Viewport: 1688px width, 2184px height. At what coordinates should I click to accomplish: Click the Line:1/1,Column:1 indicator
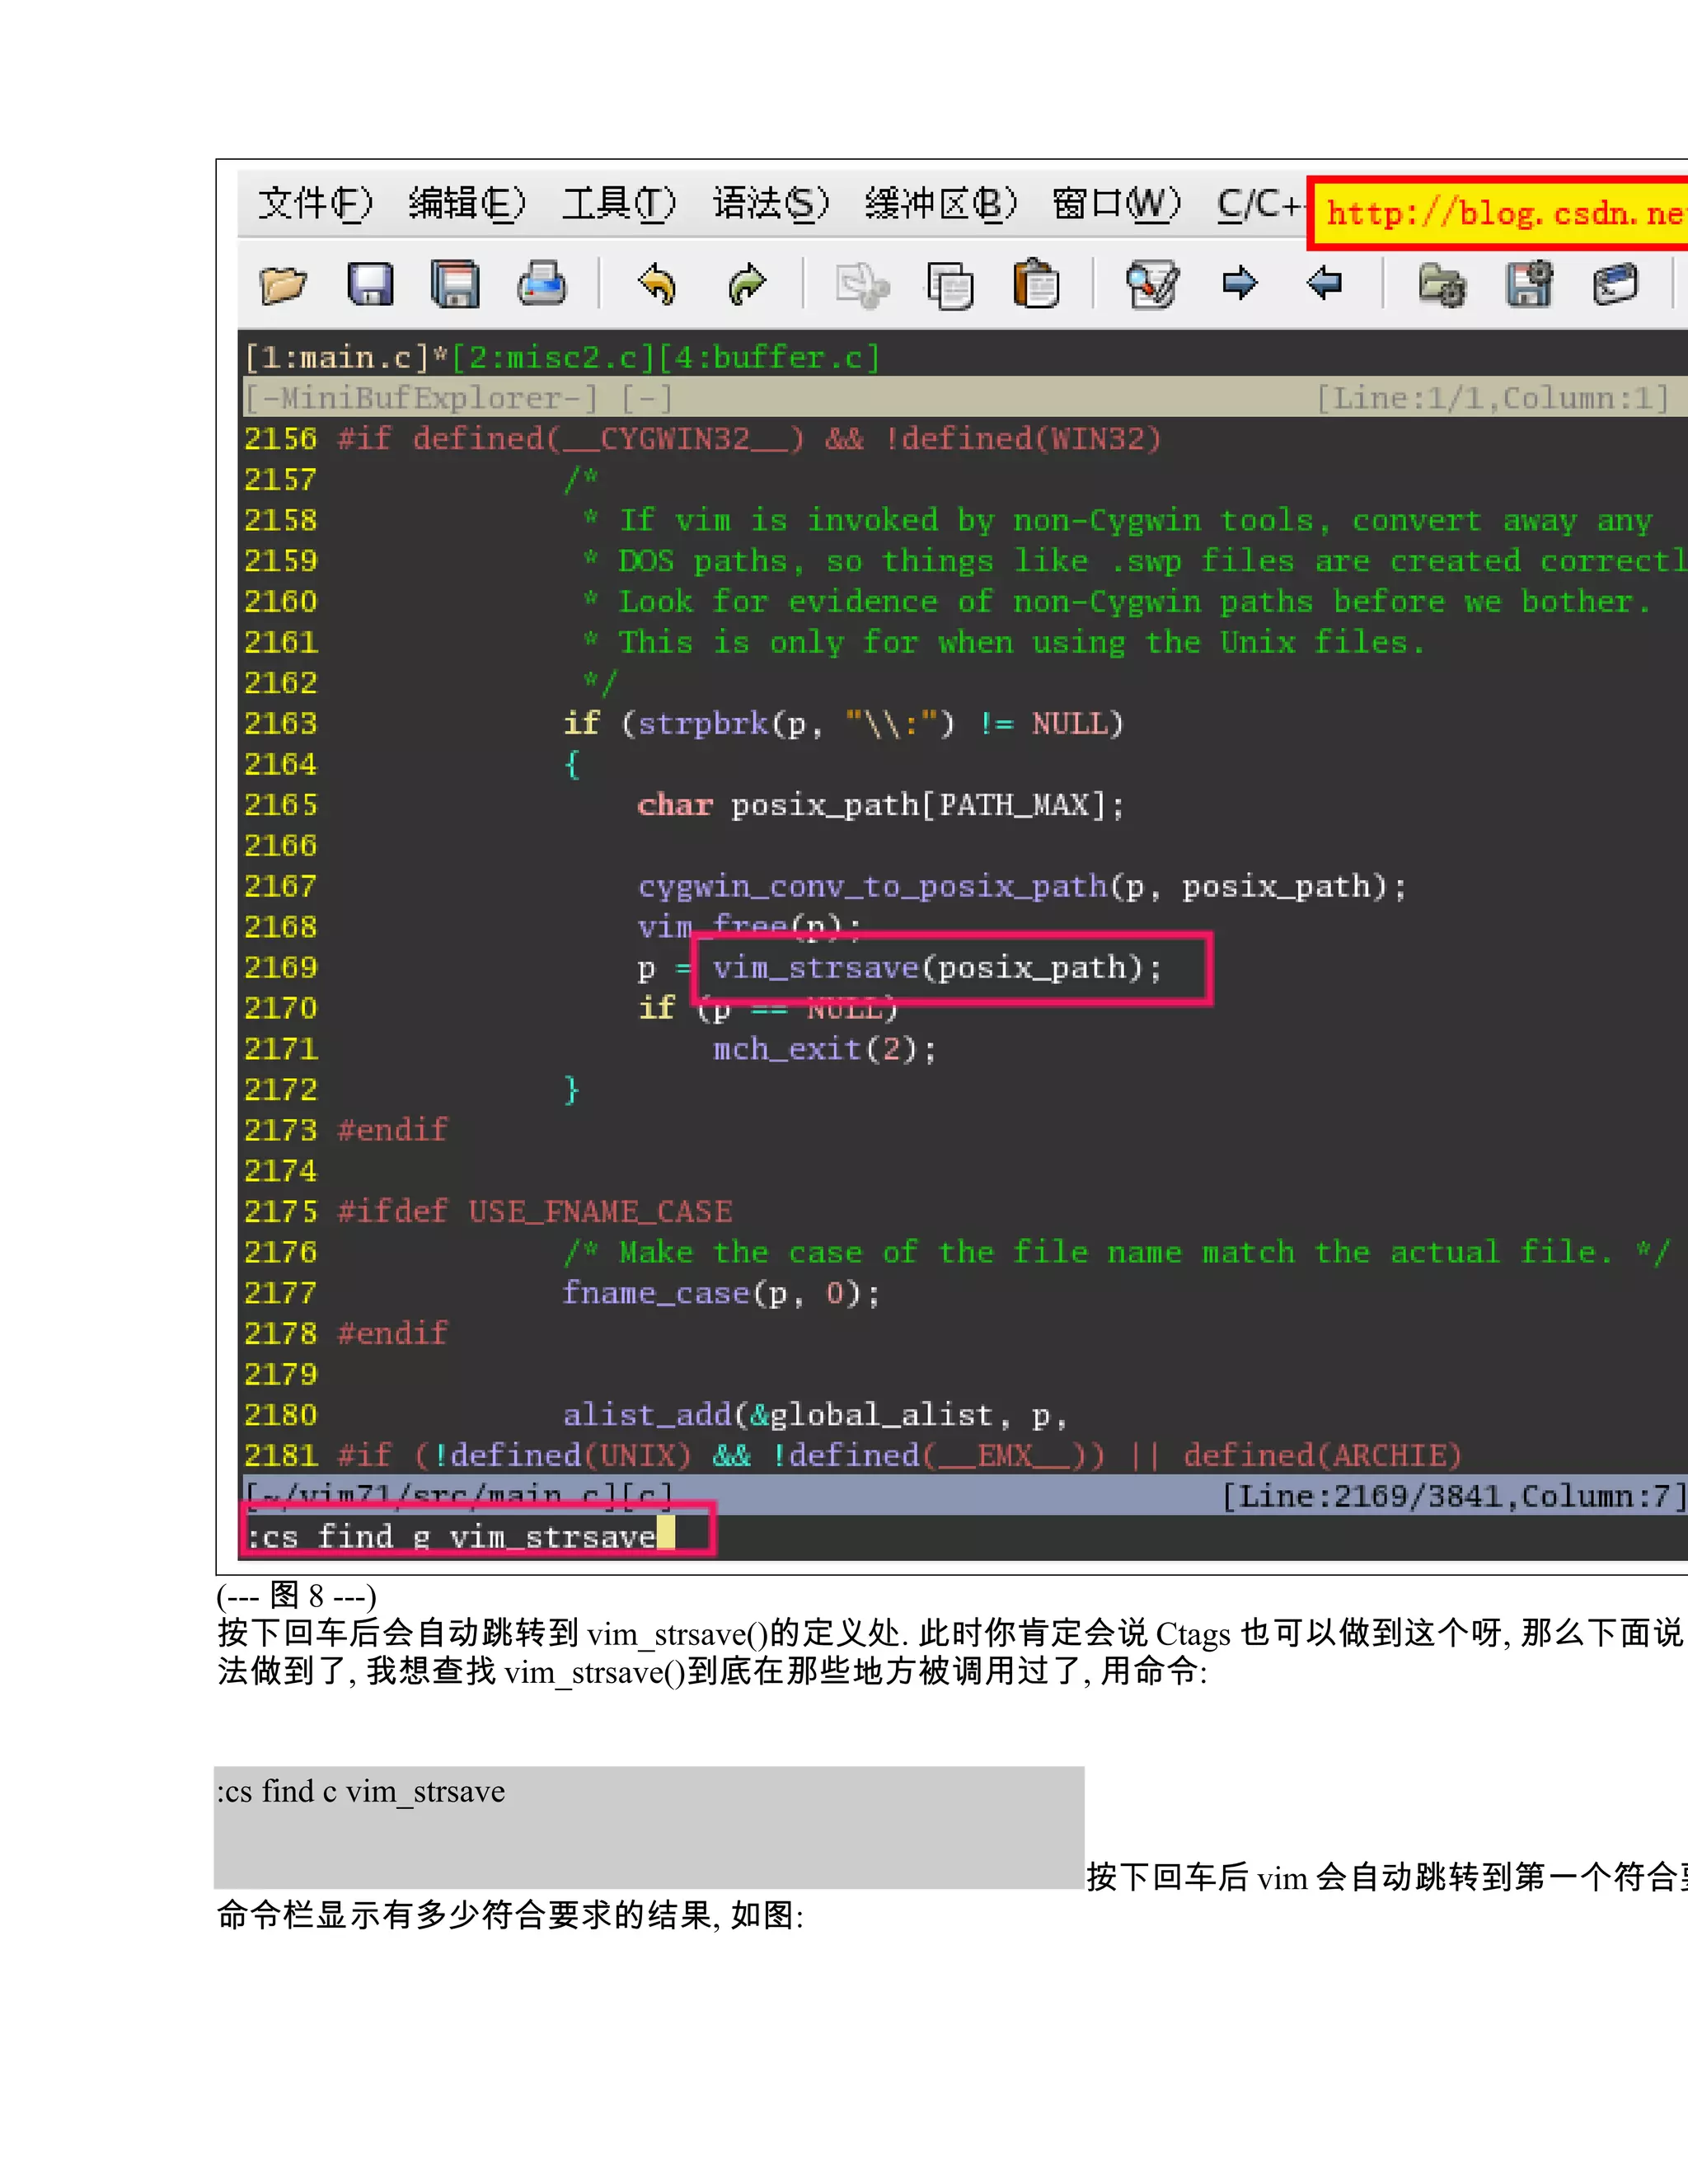[1493, 398]
